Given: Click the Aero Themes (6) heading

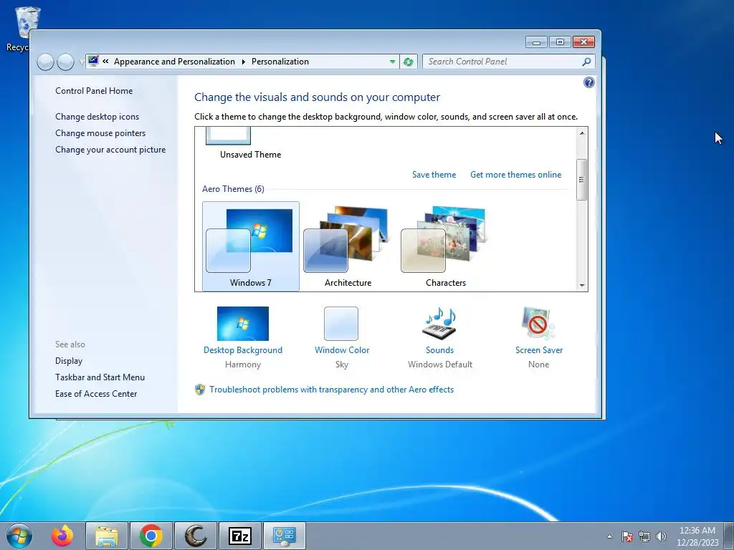Looking at the screenshot, I should [x=233, y=189].
